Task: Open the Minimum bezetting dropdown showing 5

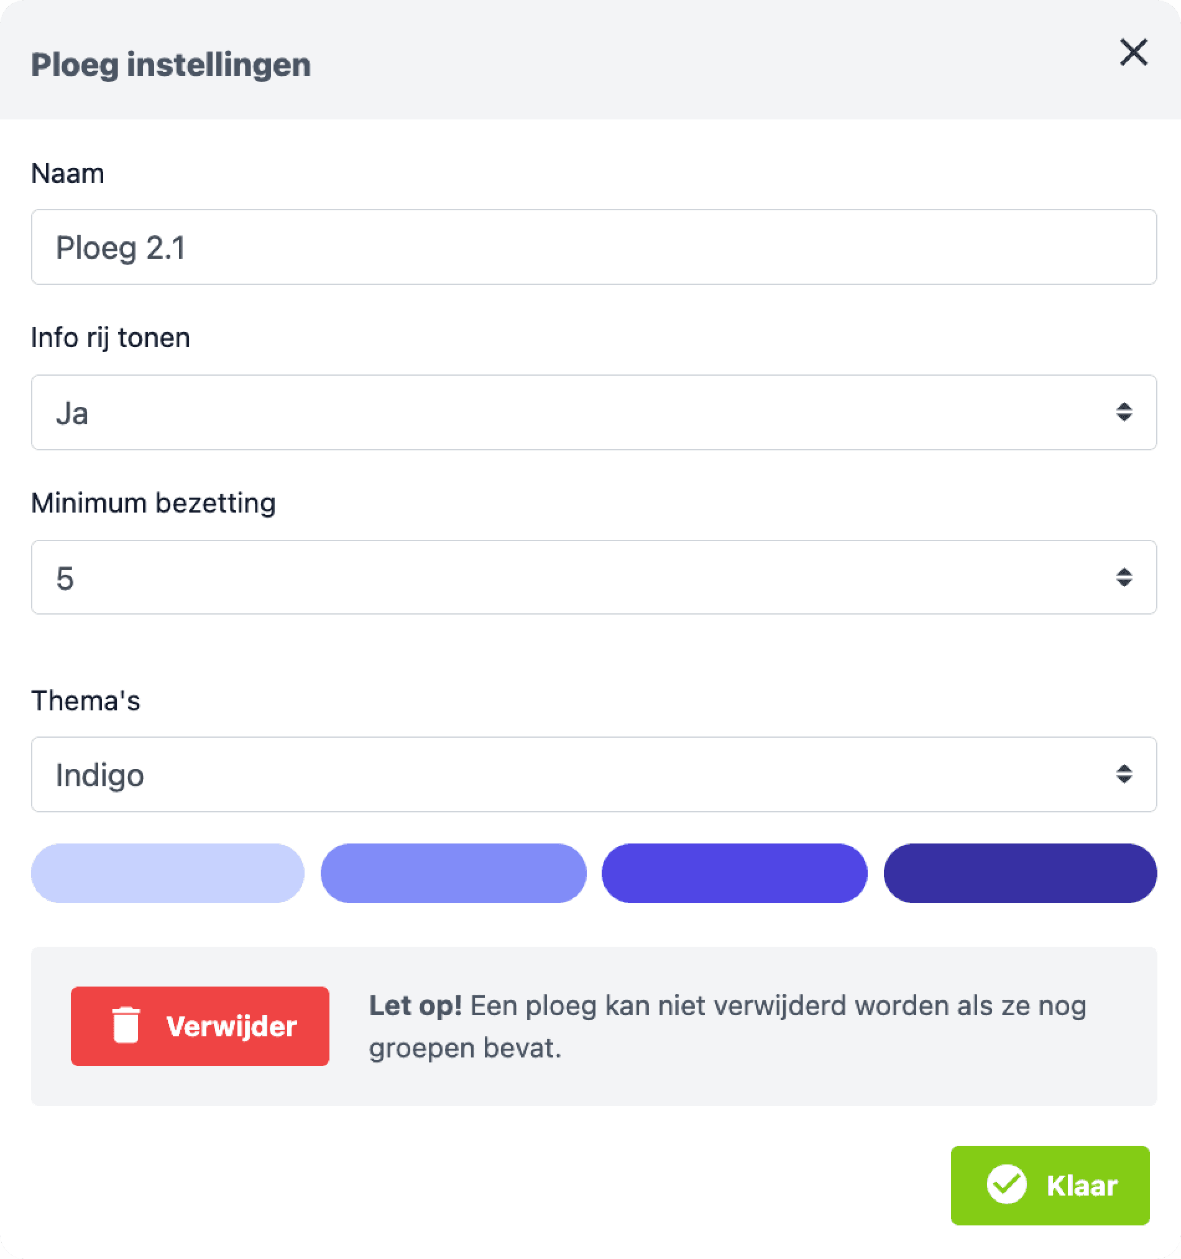Action: (594, 578)
